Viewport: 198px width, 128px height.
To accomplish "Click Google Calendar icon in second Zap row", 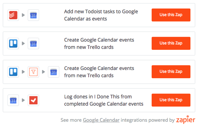I will click(33, 44).
